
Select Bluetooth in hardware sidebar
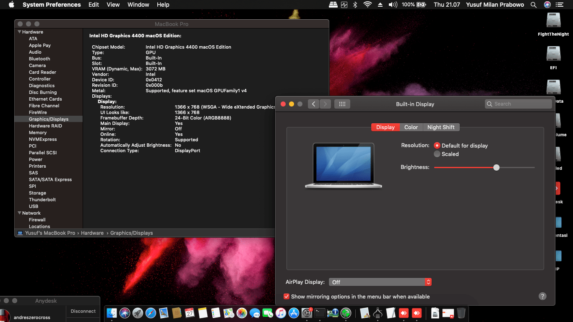[x=39, y=59]
